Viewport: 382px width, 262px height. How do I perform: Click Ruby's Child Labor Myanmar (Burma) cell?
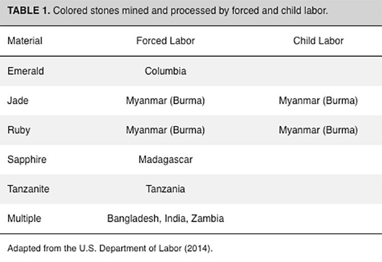[318, 130]
